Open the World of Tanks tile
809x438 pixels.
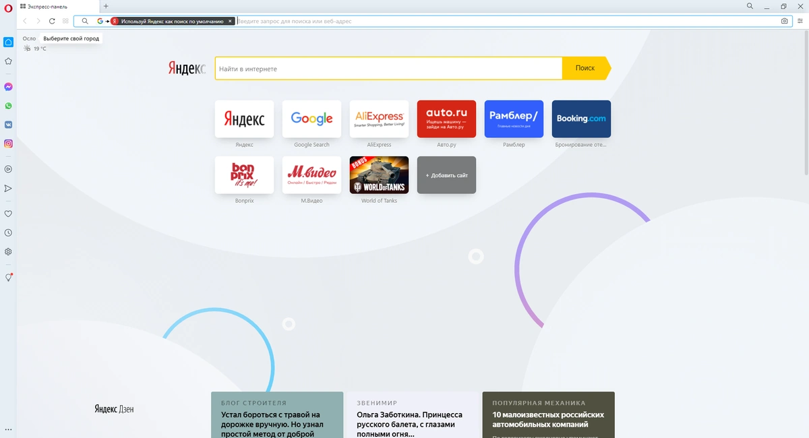[379, 175]
